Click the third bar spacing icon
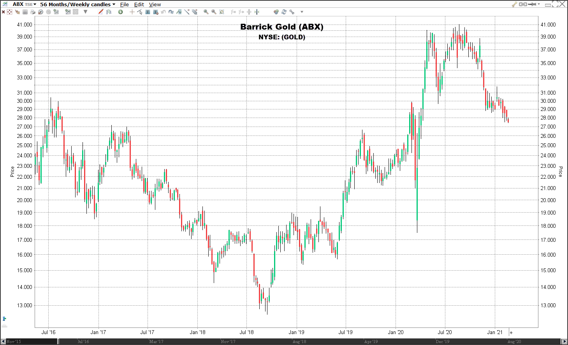This screenshot has width=568, height=345. (x=249, y=12)
